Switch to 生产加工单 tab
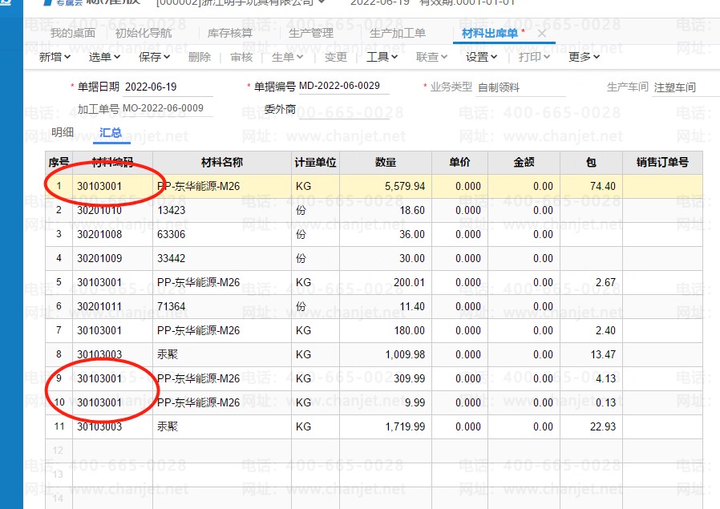This screenshot has width=720, height=509. click(398, 34)
